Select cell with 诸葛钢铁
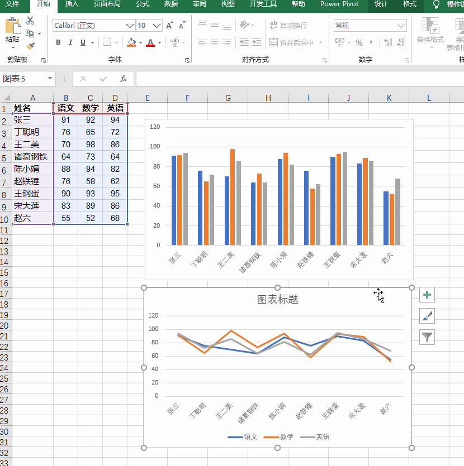 (33, 157)
